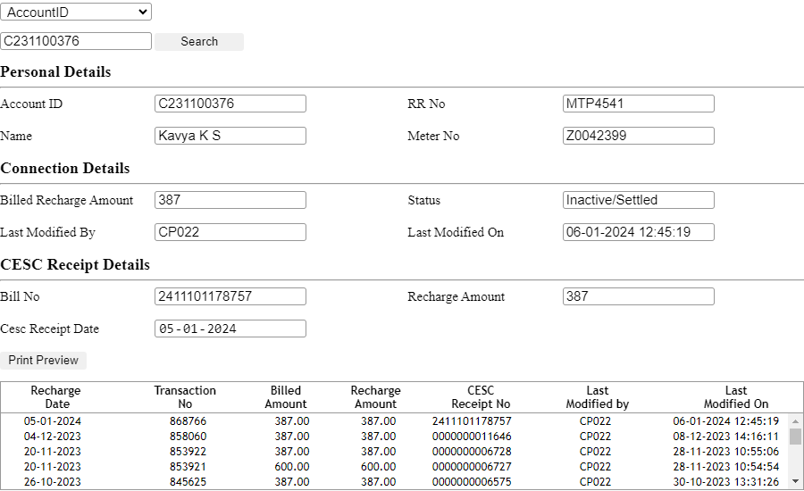Click transaction number 845625

188,482
